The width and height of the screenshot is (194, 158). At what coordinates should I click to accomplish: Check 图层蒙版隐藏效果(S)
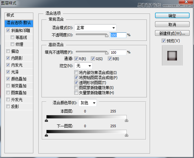tap(76, 88)
